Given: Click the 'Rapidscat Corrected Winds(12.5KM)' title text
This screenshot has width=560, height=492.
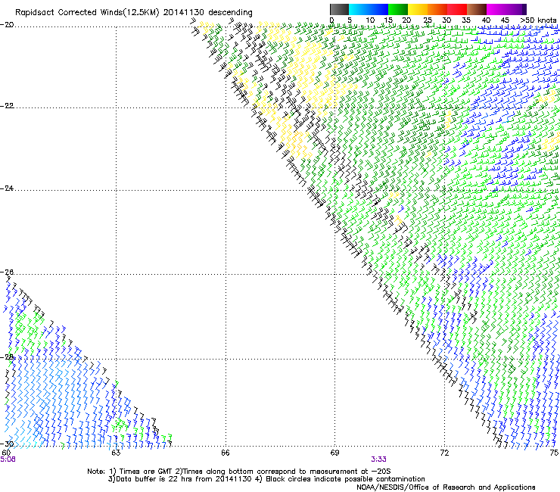Looking at the screenshot, I should [87, 13].
